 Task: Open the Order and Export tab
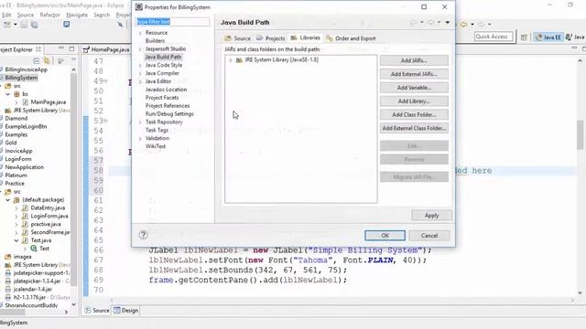pos(351,38)
